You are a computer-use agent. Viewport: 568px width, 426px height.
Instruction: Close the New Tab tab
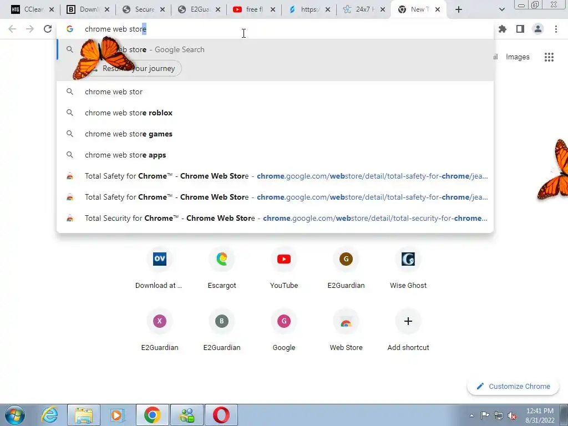click(x=438, y=9)
